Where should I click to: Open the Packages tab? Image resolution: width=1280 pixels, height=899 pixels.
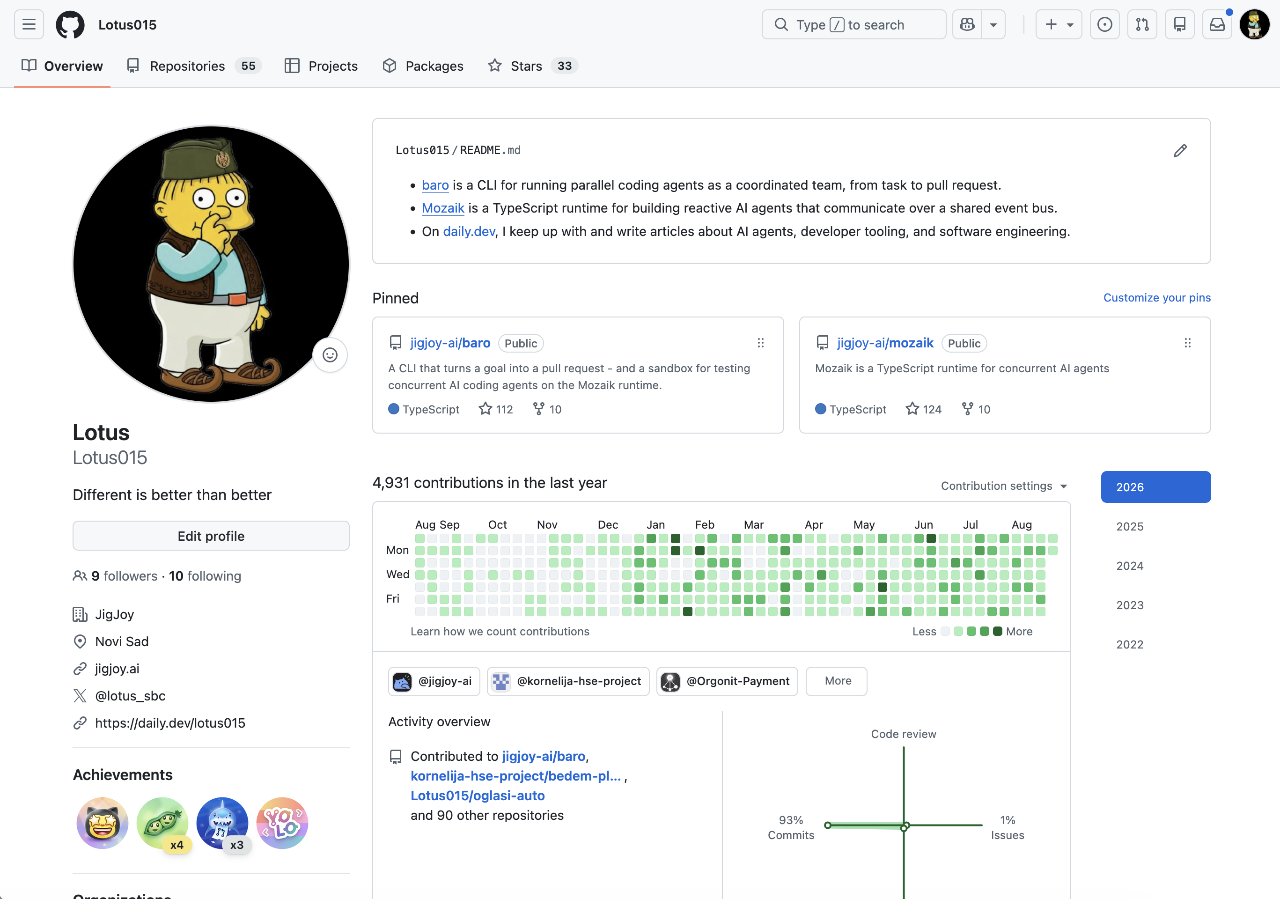pos(423,66)
